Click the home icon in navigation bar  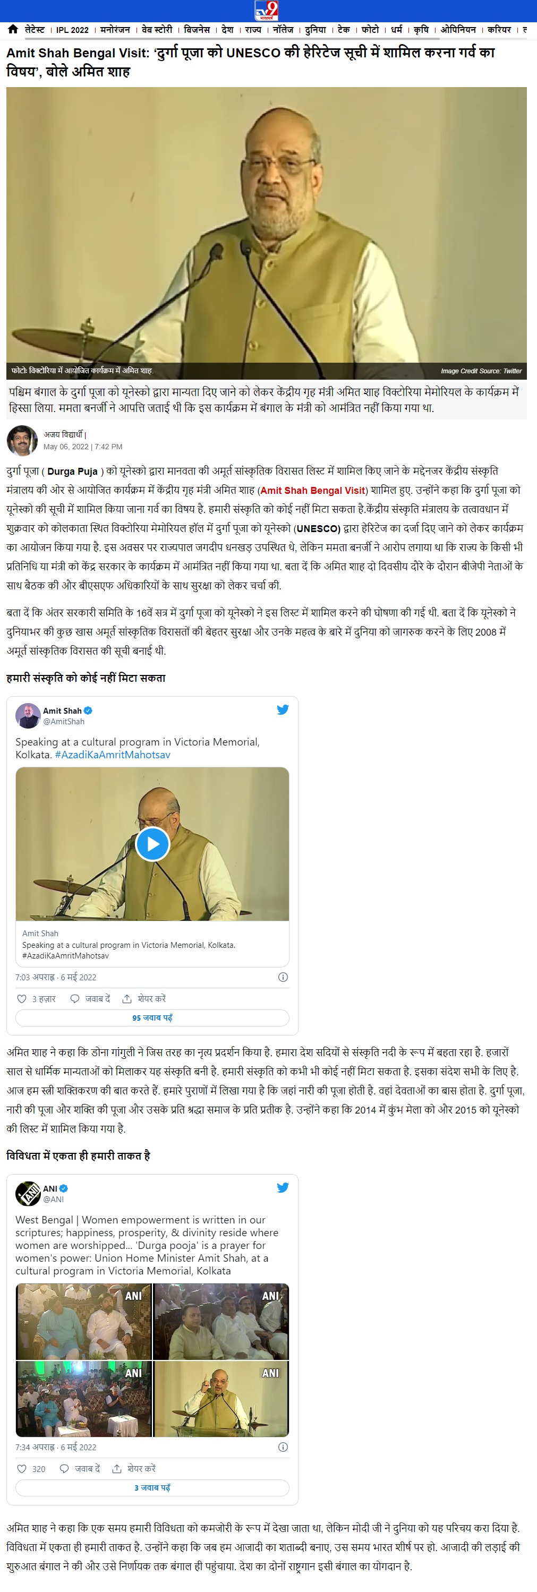(13, 29)
